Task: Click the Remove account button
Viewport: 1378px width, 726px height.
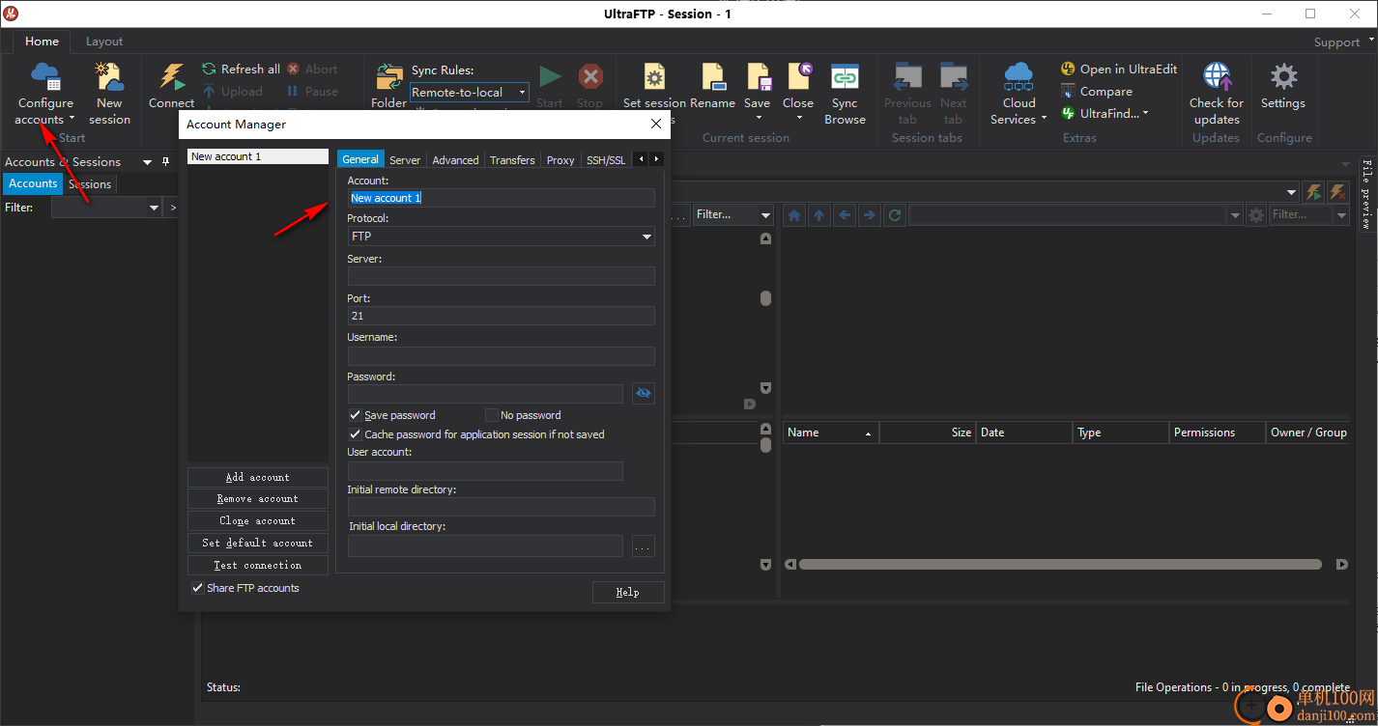Action: point(258,499)
